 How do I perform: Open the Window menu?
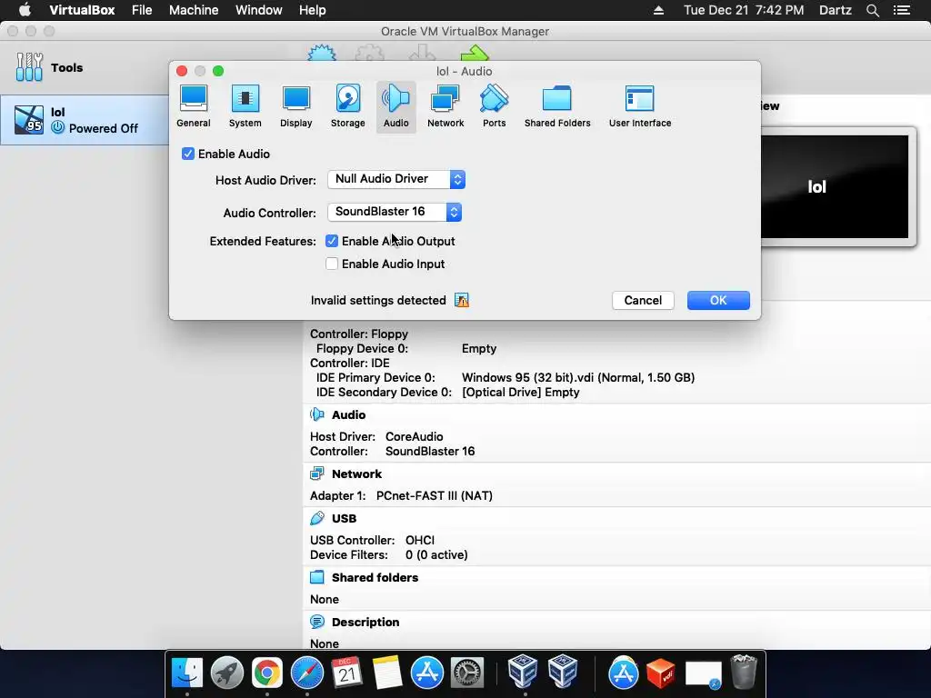(259, 10)
